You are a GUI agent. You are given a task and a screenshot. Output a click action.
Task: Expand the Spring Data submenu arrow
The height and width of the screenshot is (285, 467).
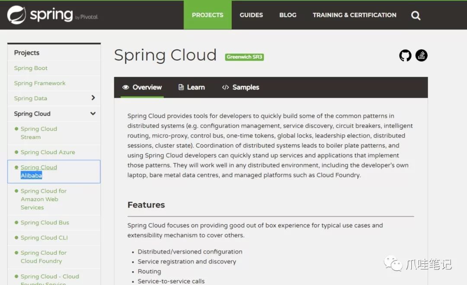pyautogui.click(x=93, y=98)
